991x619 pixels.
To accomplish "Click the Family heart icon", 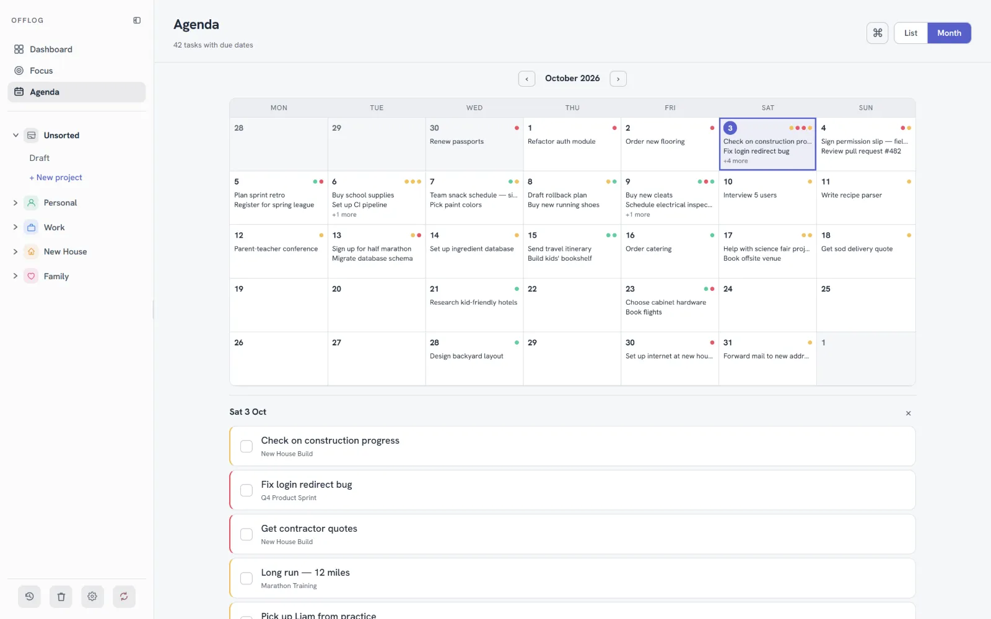I will 31,276.
